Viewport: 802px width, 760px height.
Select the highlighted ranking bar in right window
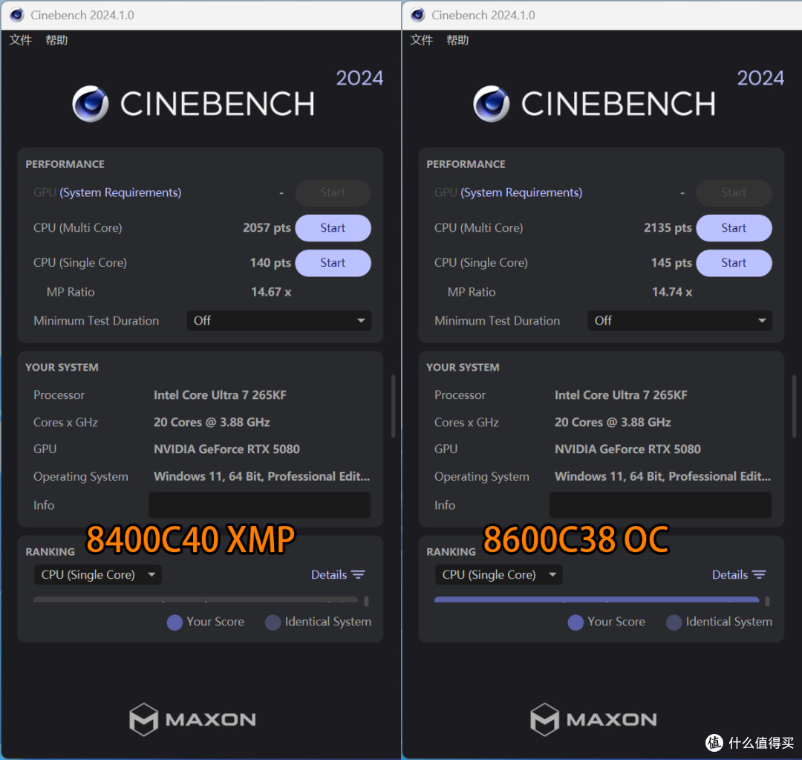pos(597,600)
